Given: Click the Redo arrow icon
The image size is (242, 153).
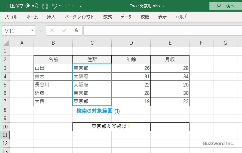Looking at the screenshot, I should (x=67, y=6).
